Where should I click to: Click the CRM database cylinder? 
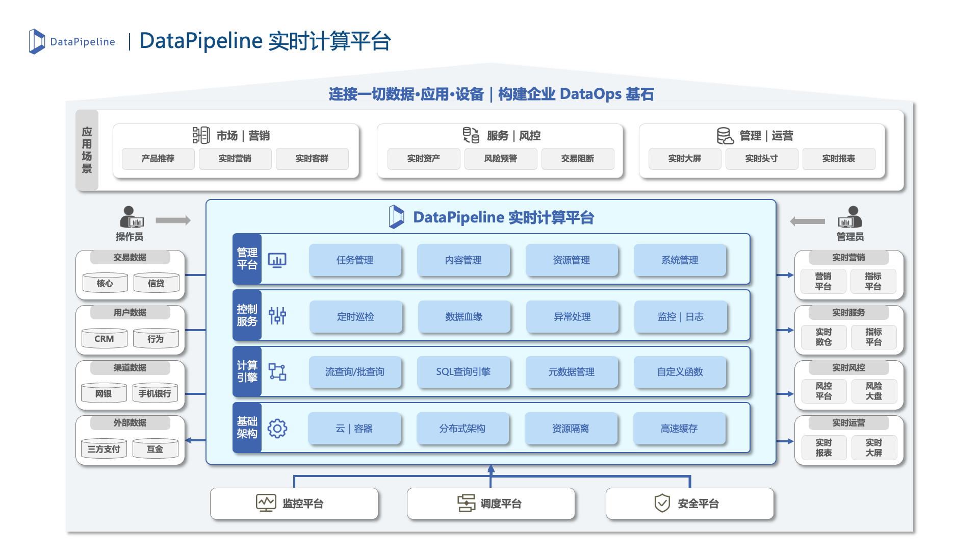[x=104, y=339]
